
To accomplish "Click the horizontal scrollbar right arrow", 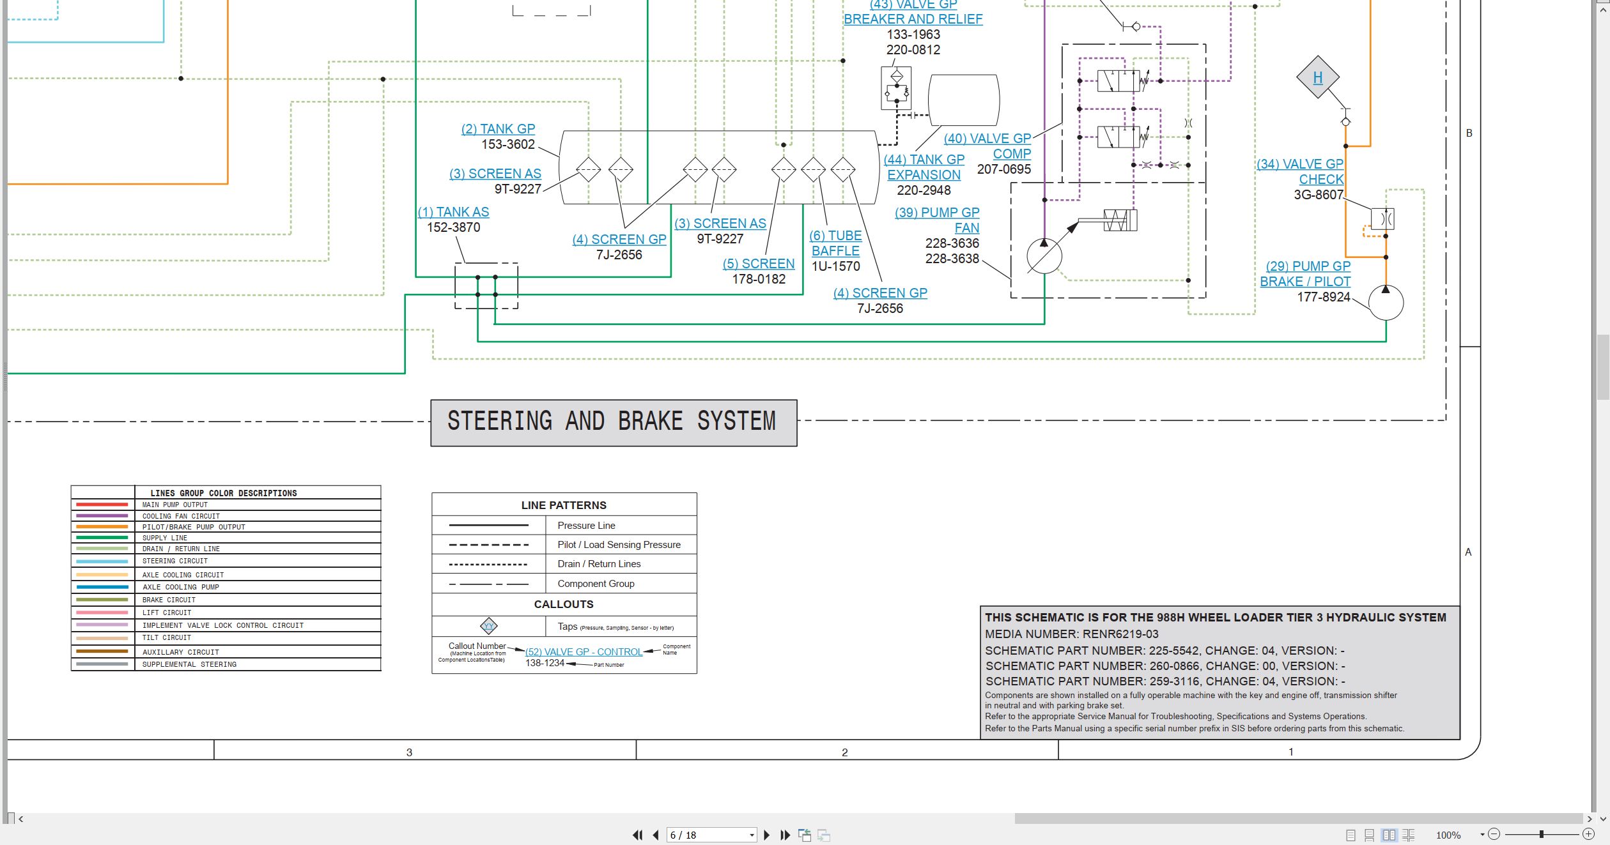I will point(1590,819).
